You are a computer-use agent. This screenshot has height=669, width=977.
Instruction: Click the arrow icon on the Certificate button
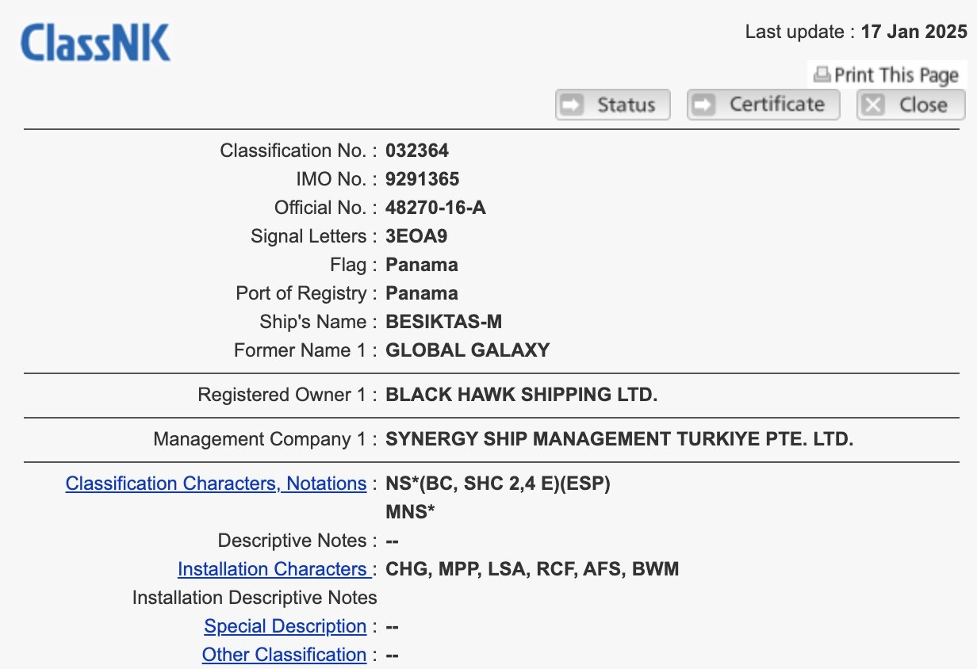coord(704,105)
